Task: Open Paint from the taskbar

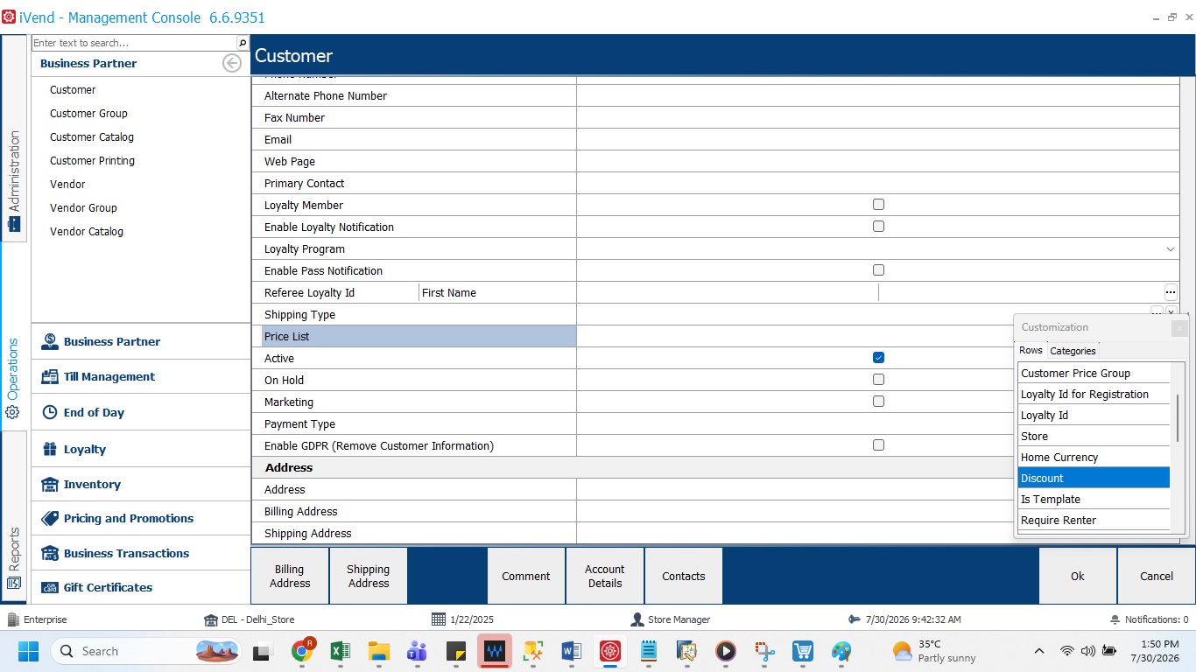Action: tap(841, 651)
